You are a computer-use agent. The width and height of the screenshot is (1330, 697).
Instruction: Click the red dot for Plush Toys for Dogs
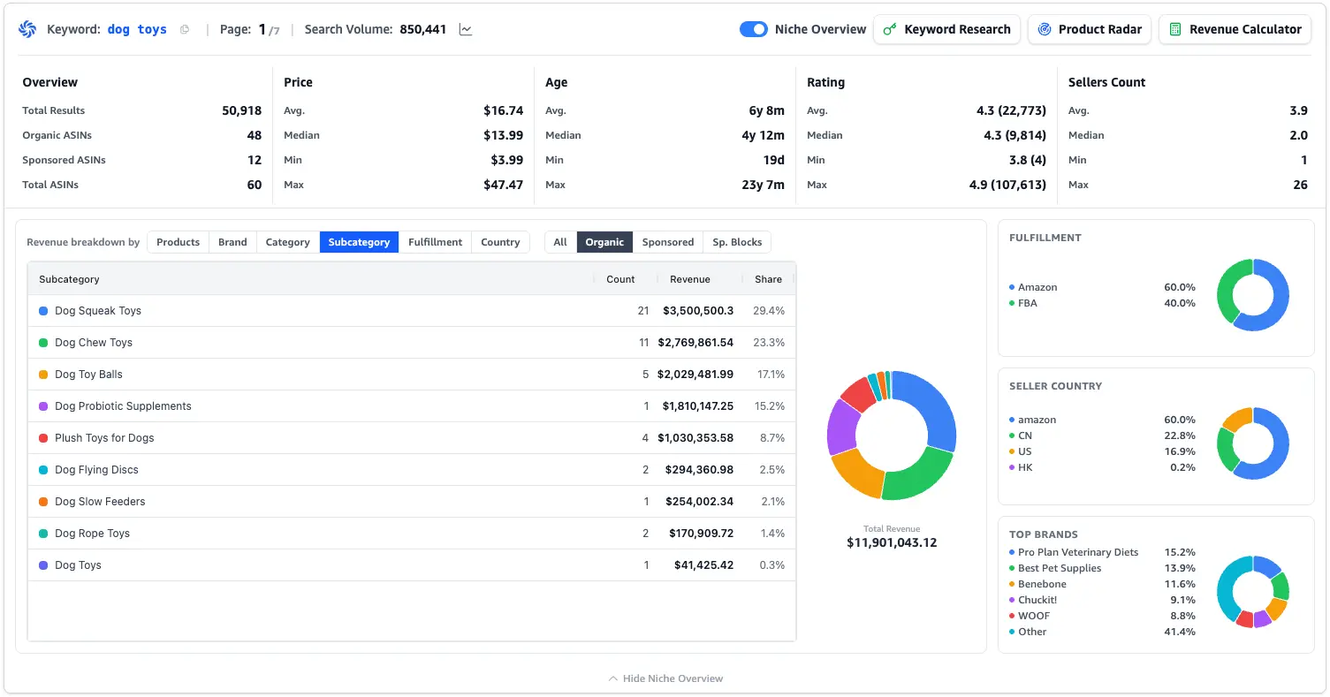click(43, 438)
